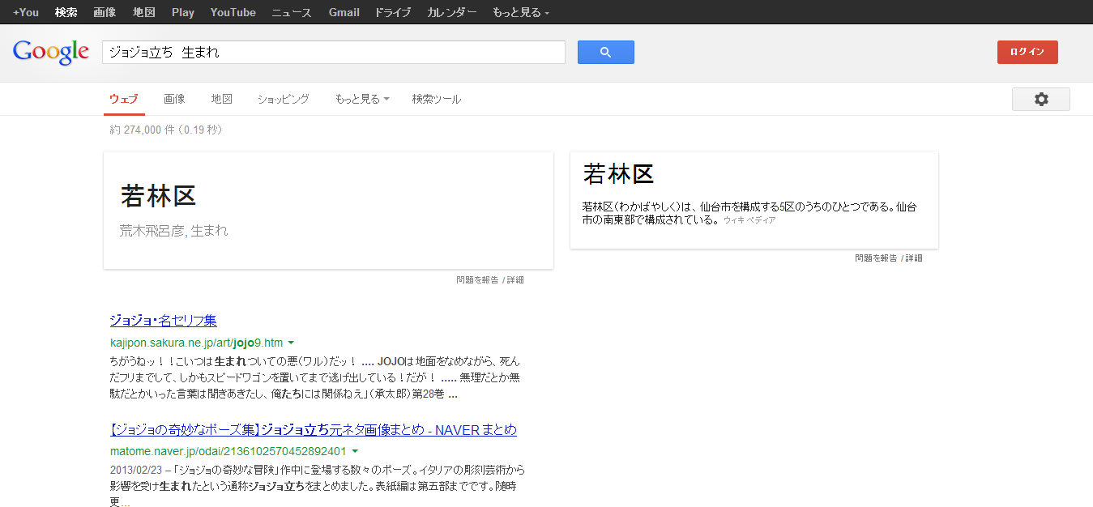Open the gear settings menu

[x=1040, y=99]
